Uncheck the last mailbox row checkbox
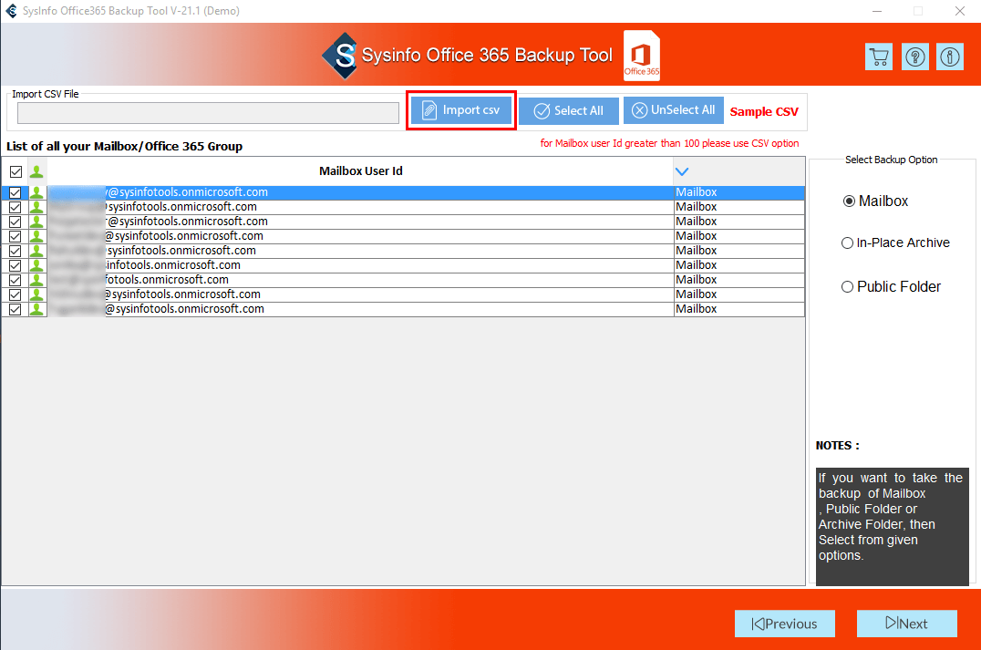981x650 pixels. pyautogui.click(x=15, y=309)
